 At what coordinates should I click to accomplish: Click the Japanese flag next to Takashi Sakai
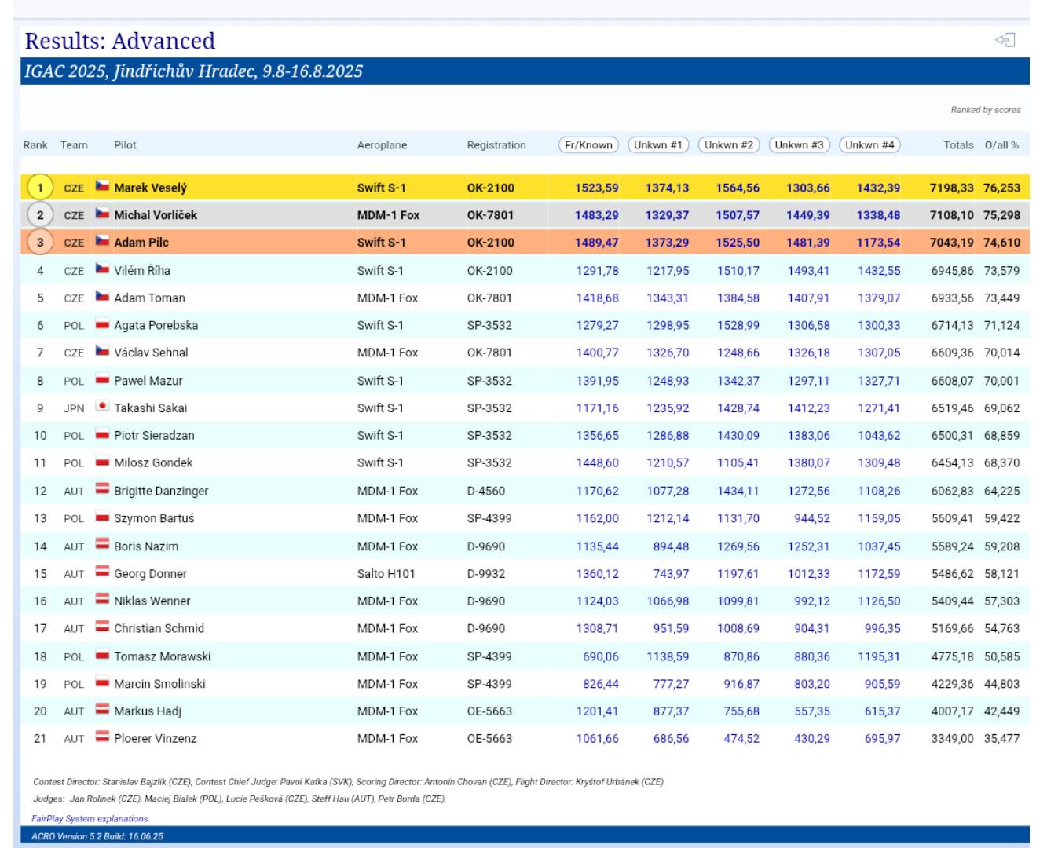(x=102, y=407)
